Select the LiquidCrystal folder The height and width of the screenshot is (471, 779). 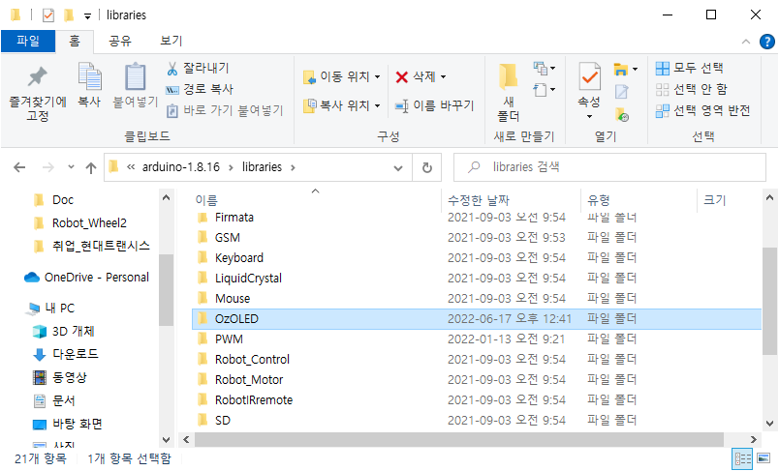pos(477,279)
